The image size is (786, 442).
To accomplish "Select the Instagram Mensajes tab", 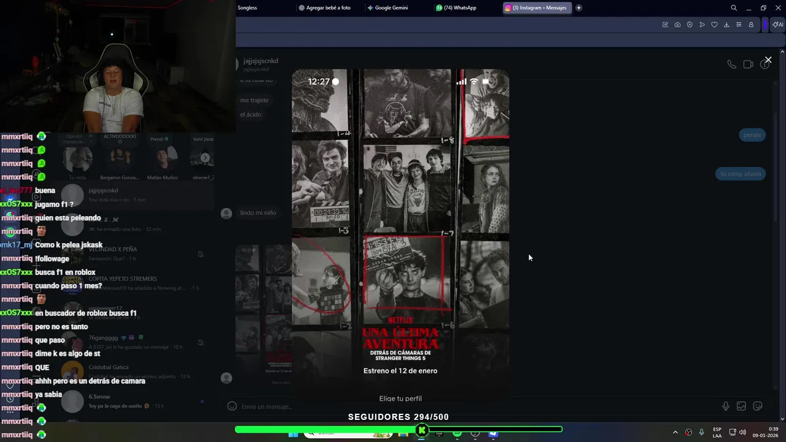I will pos(537,8).
